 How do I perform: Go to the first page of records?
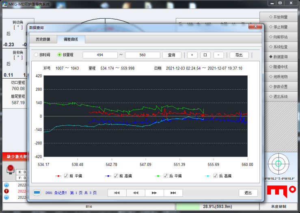[117, 193]
